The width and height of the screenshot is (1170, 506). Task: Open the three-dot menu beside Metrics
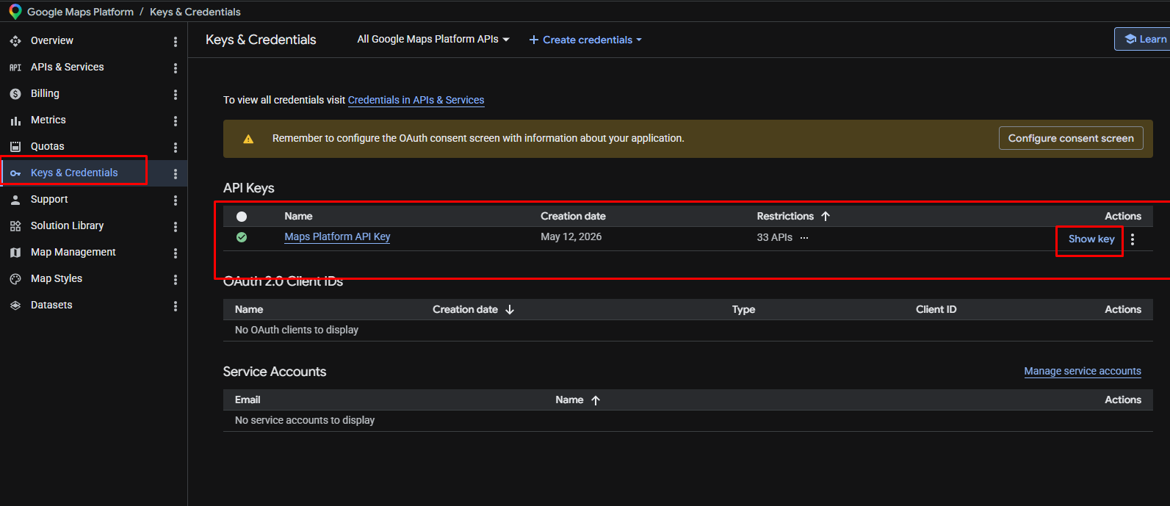point(176,121)
